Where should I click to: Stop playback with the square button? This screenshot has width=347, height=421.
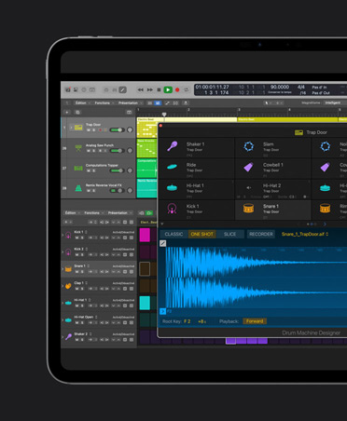(x=159, y=89)
